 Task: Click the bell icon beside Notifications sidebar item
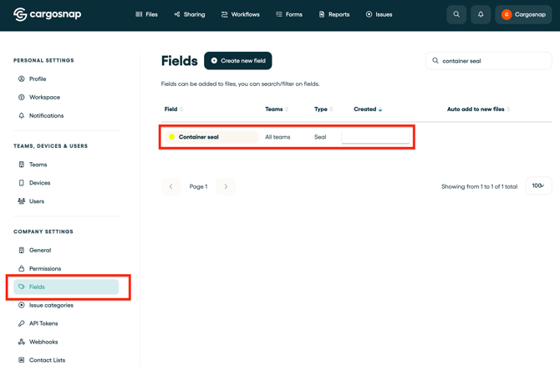(x=22, y=115)
